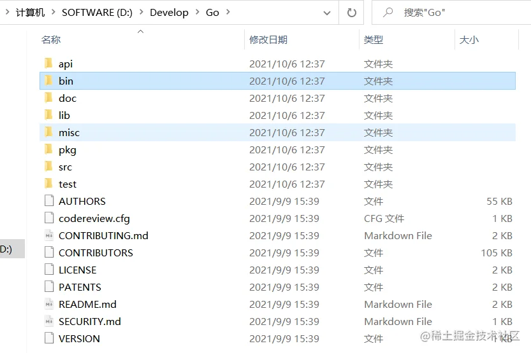Click Go in the breadcrumb path
Viewport: 531px width, 353px height.
click(x=212, y=13)
